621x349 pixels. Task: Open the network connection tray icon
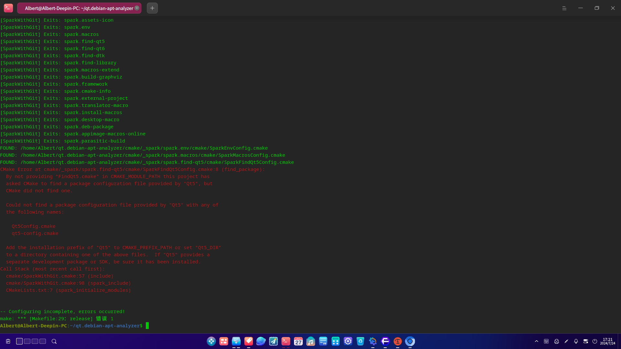[566, 341]
